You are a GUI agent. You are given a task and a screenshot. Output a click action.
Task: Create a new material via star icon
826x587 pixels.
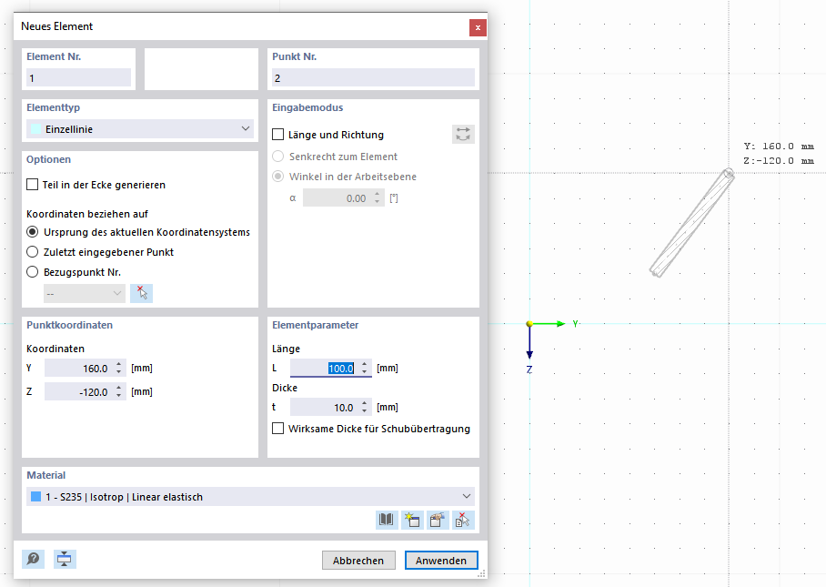pyautogui.click(x=411, y=519)
